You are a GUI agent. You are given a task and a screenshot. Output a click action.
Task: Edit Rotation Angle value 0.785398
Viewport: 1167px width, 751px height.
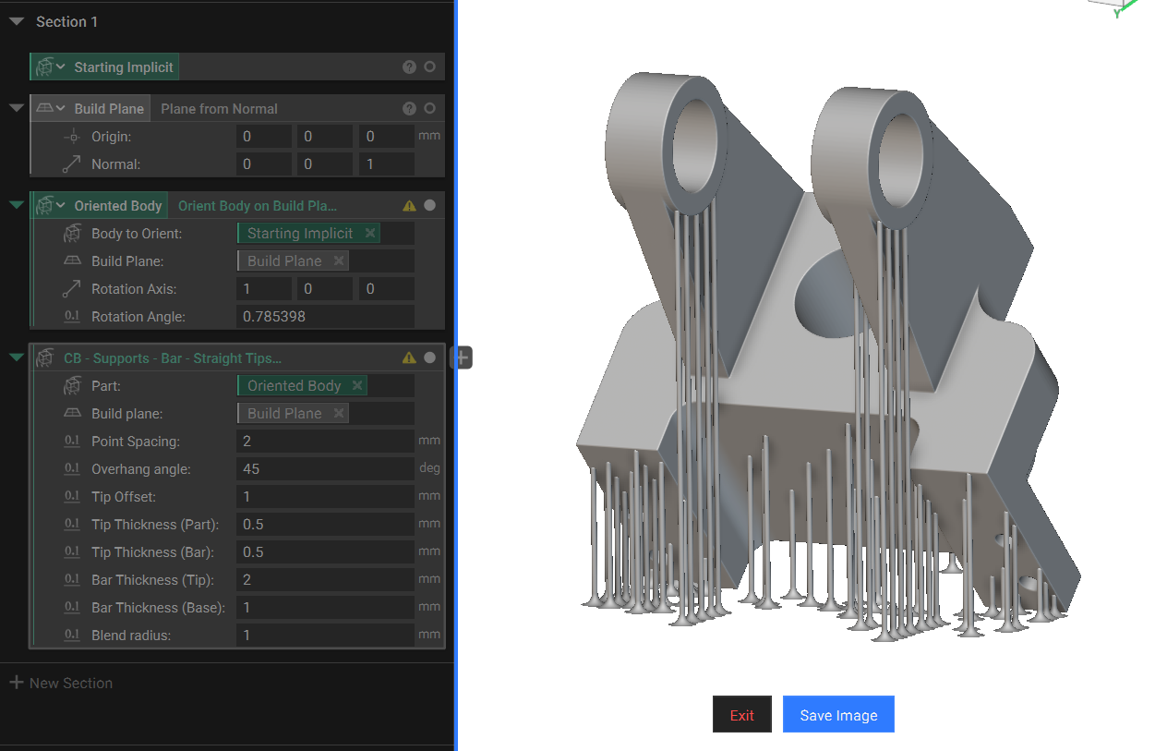pos(325,317)
